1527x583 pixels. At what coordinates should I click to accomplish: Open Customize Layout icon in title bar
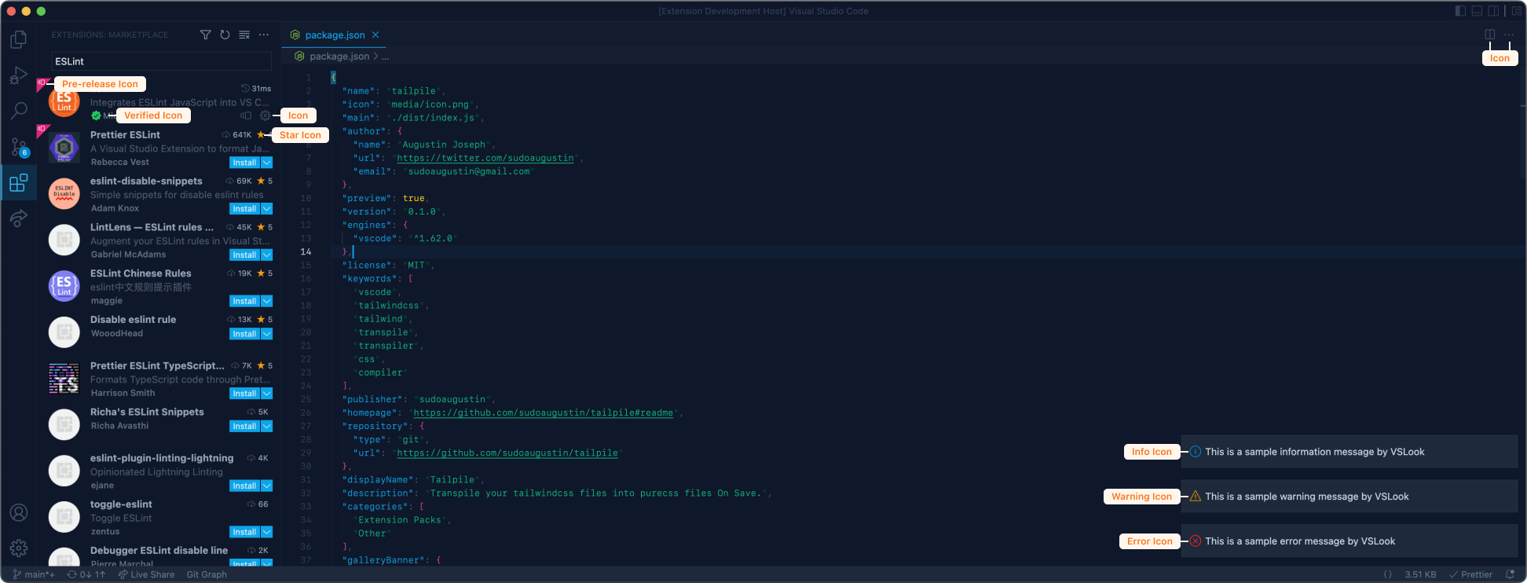[1517, 11]
